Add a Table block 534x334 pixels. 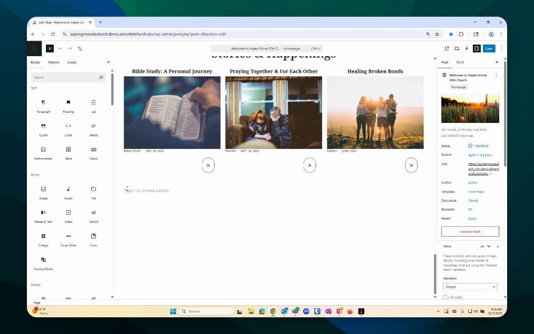[x=68, y=152]
